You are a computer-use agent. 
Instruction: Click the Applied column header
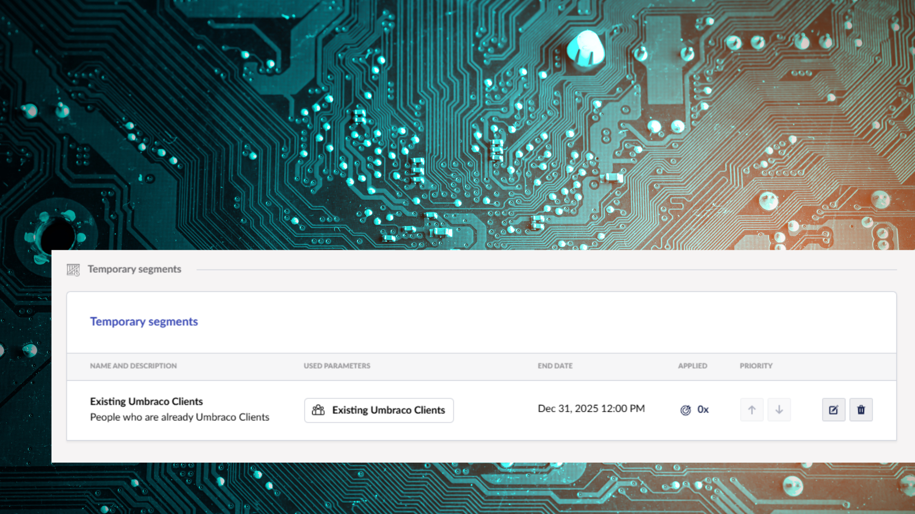pyautogui.click(x=692, y=366)
